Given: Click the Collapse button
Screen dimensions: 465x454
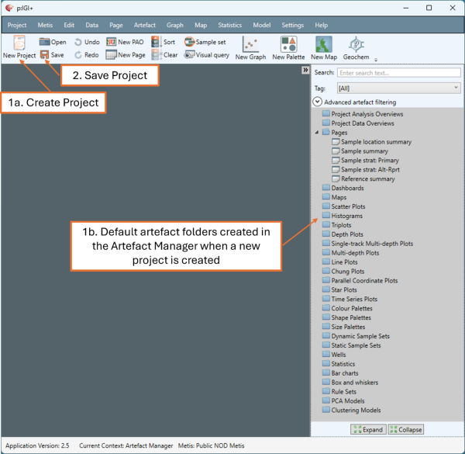Looking at the screenshot, I should point(405,429).
